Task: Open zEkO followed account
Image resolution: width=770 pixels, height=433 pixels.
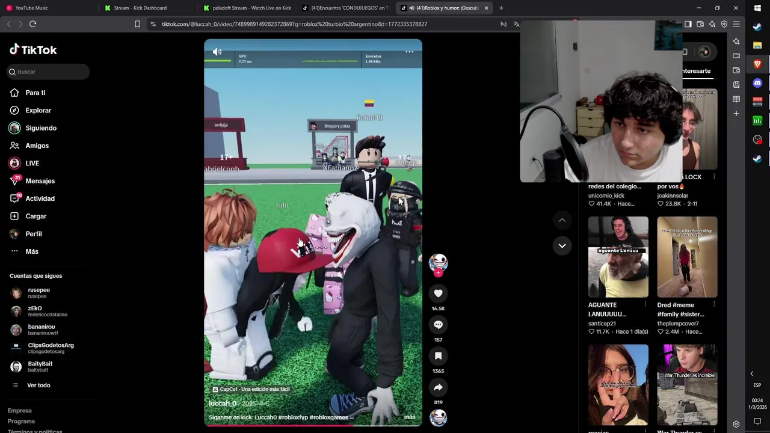Action: click(48, 311)
